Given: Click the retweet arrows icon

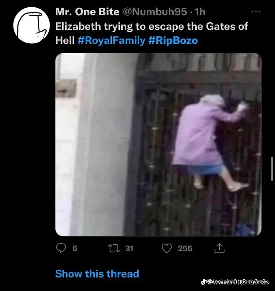Looking at the screenshot, I should tap(114, 248).
